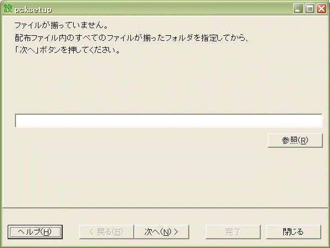Close the window with the red X
The width and height of the screenshot is (330, 248).
(322, 9)
